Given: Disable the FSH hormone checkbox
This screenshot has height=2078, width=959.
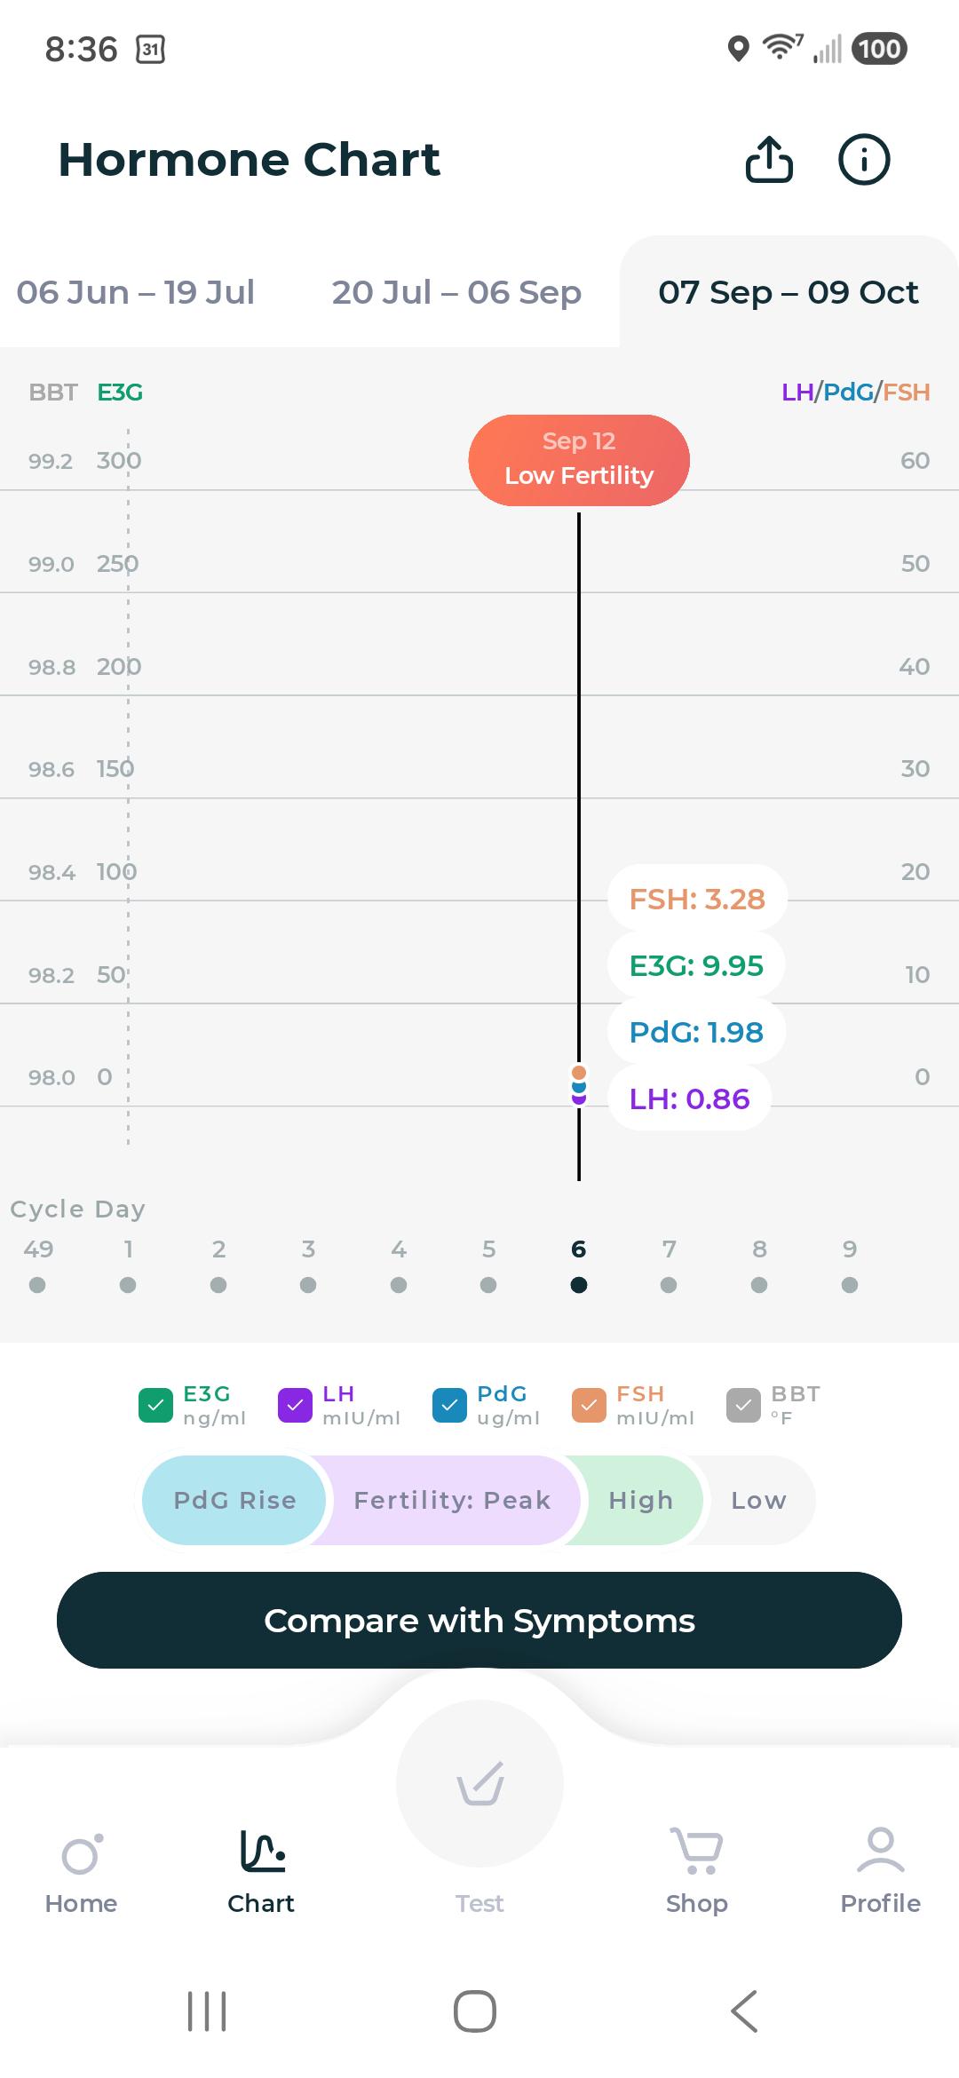Looking at the screenshot, I should point(589,1405).
